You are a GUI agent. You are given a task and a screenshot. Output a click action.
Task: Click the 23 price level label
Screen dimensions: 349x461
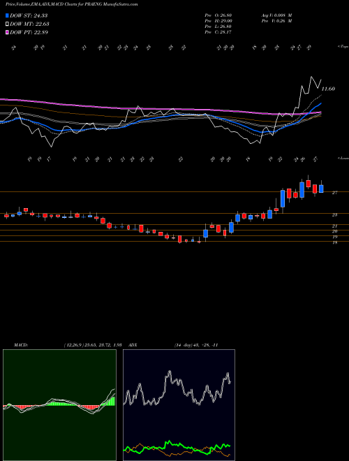(334, 215)
